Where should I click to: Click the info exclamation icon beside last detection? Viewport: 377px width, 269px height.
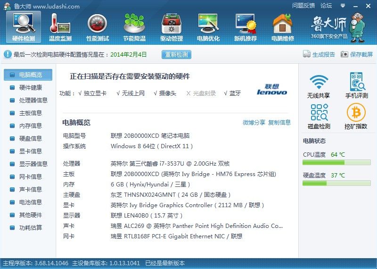click(x=8, y=54)
